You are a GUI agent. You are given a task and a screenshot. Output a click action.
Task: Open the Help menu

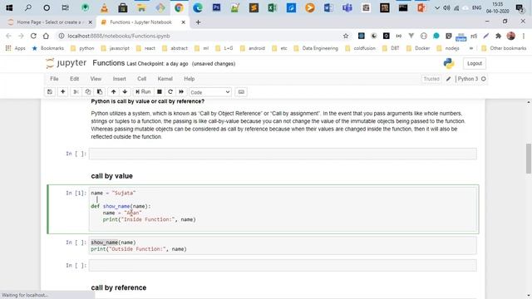[x=190, y=79]
